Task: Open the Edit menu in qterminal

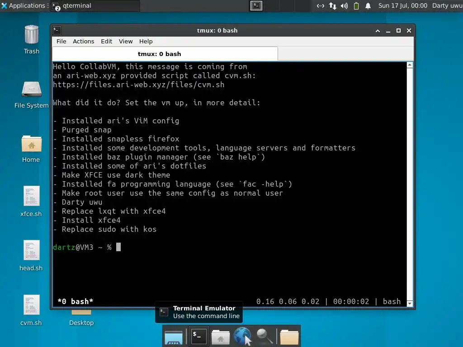Action: [x=107, y=41]
